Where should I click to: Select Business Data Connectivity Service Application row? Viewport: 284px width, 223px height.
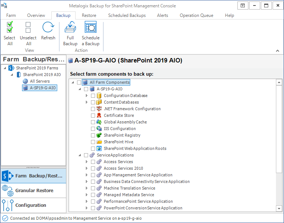click(x=147, y=181)
